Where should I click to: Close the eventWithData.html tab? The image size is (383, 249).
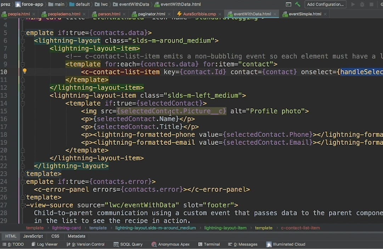(275, 14)
